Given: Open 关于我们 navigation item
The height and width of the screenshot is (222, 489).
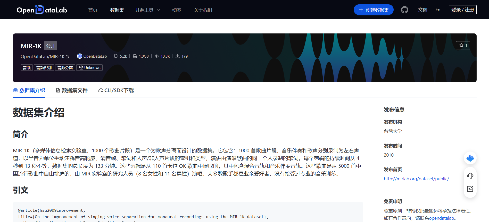Looking at the screenshot, I should pyautogui.click(x=203, y=10).
